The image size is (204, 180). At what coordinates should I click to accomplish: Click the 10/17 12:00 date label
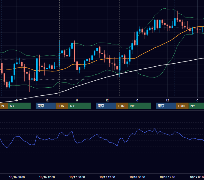point(107,177)
